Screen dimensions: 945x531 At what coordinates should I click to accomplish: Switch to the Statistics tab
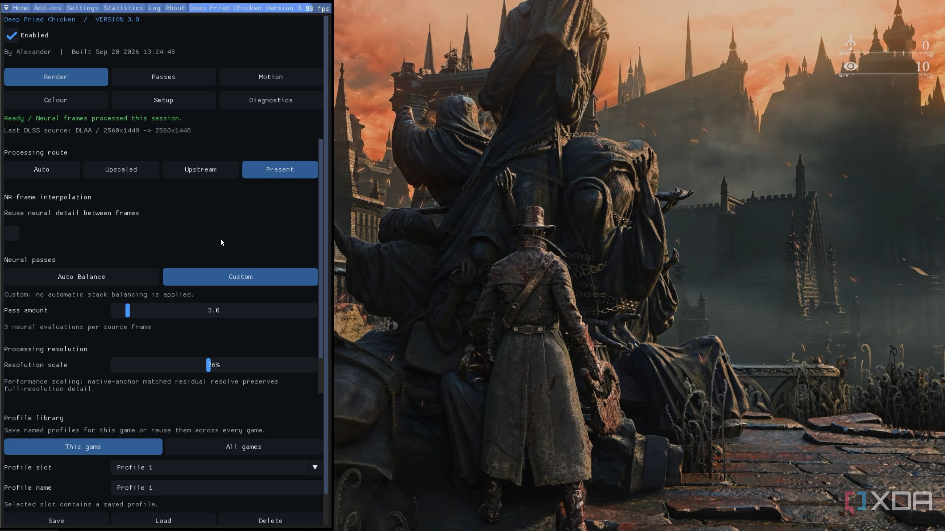[123, 8]
